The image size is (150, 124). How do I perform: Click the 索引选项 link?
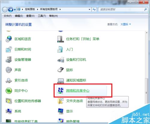(21, 80)
